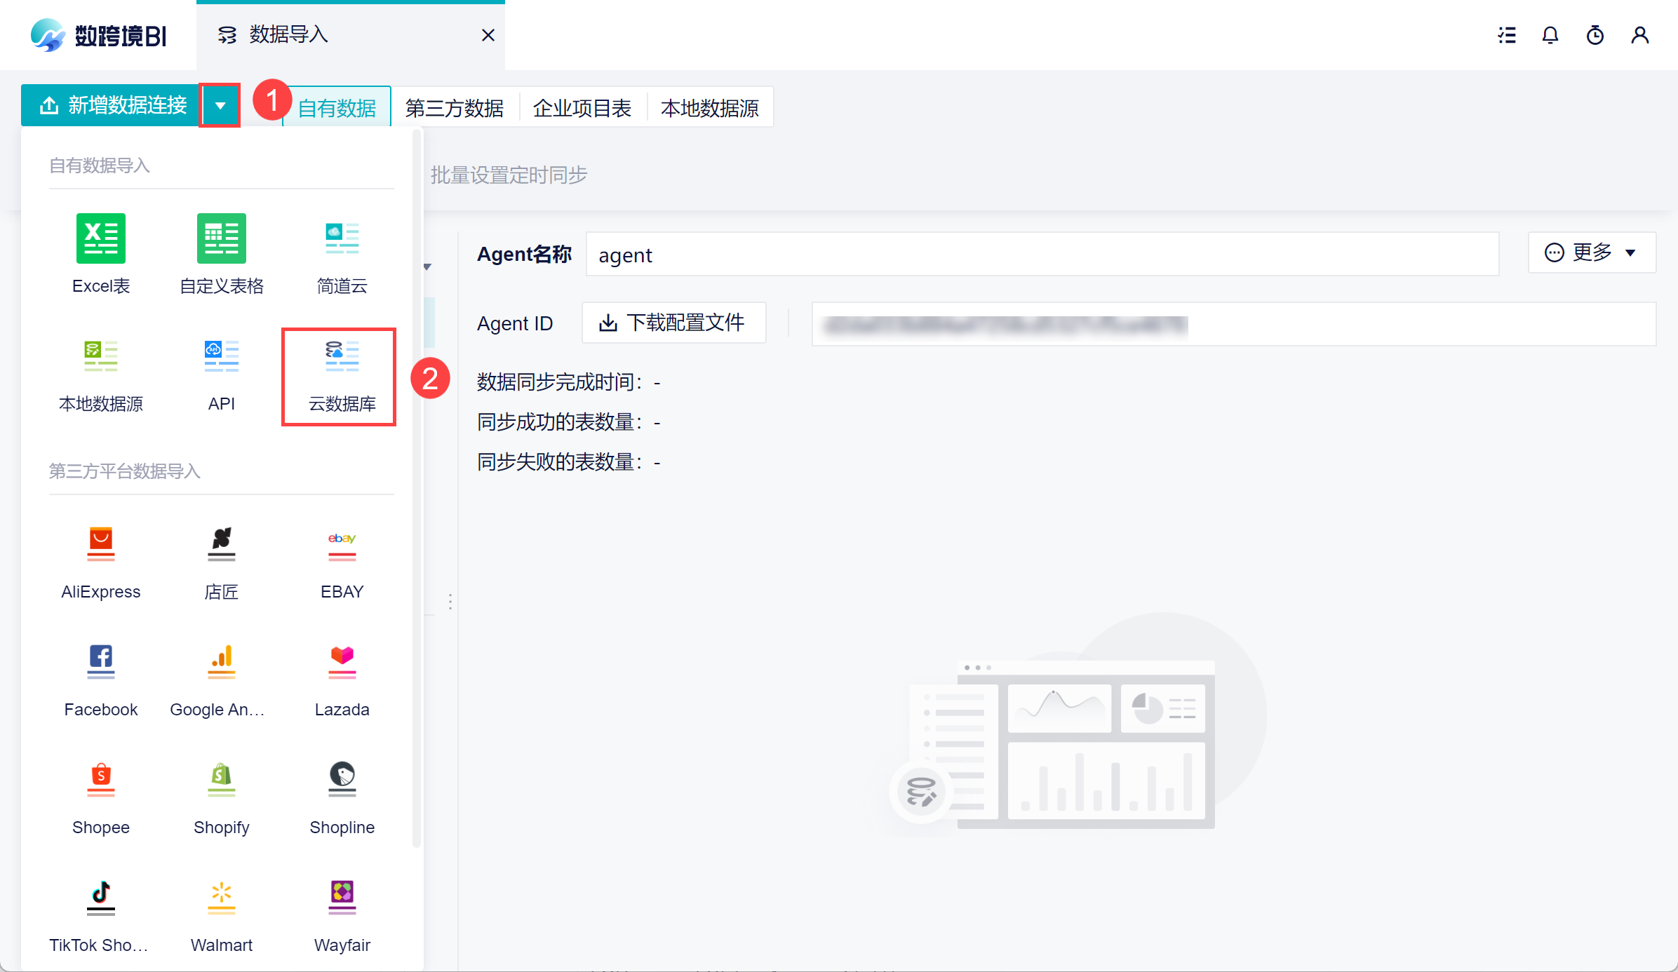Close the 数据导入 tab
The image size is (1678, 972).
coord(488,35)
